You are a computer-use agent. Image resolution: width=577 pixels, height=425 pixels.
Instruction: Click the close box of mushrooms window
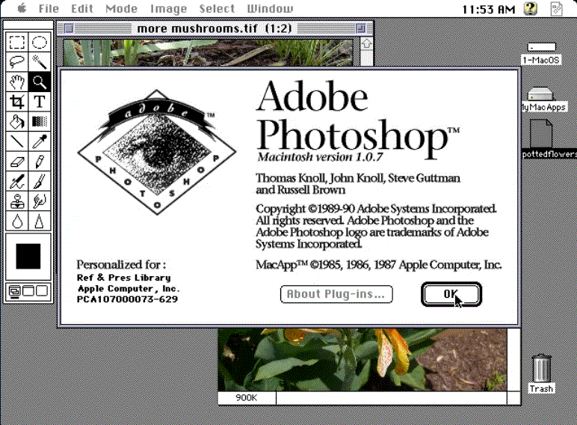69,28
